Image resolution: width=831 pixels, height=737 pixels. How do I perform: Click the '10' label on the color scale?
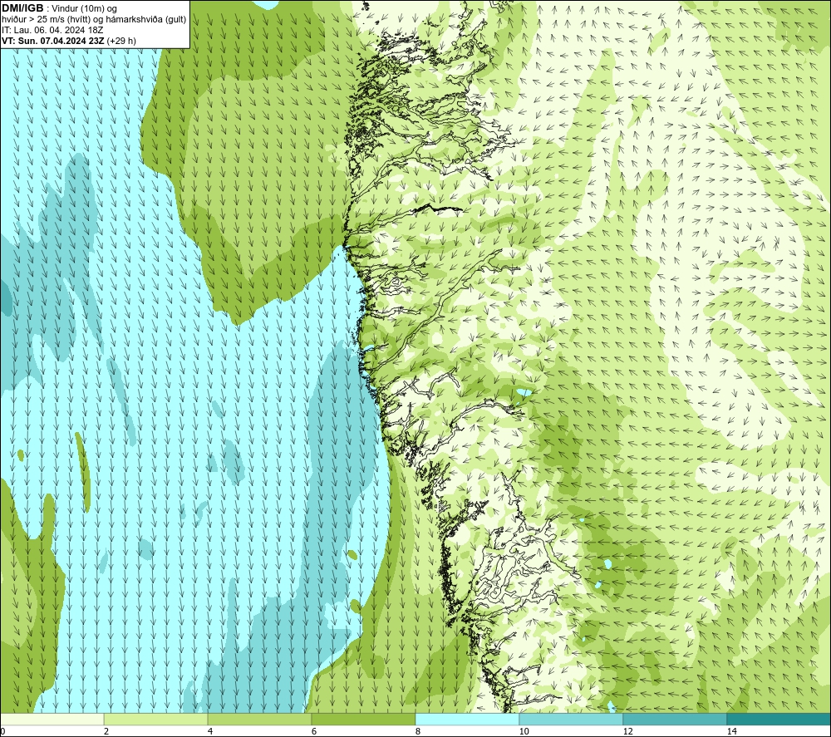coord(524,732)
